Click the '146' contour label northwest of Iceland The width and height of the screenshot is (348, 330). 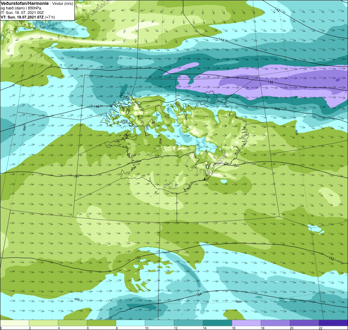coord(75,69)
